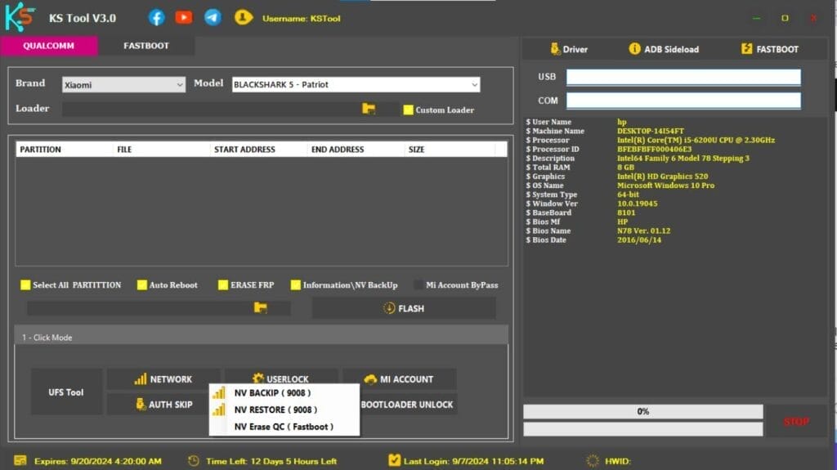
Task: Click the KS Tool logo
Action: 20,16
